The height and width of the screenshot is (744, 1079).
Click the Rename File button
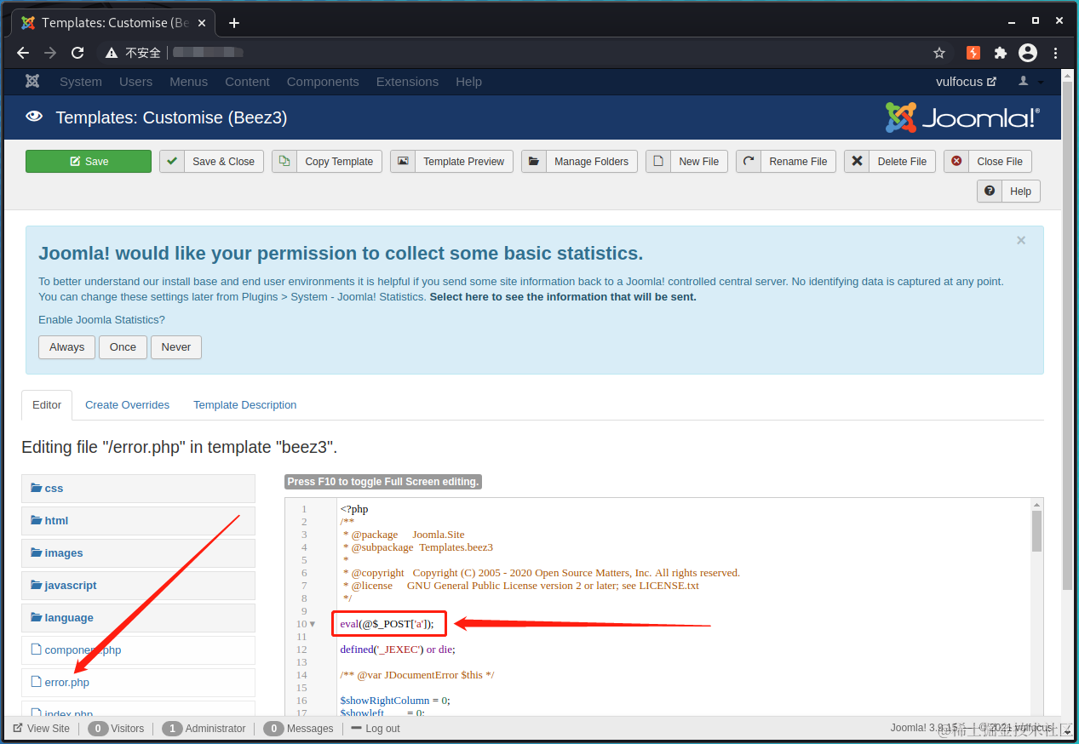[x=786, y=162]
